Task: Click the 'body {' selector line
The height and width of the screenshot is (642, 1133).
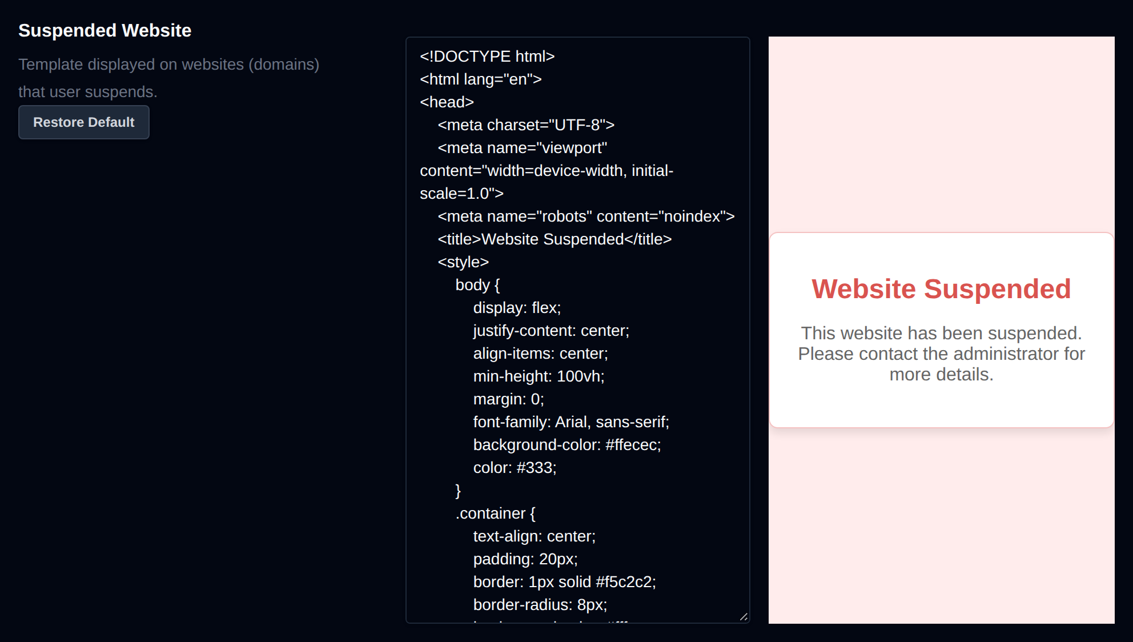Action: (477, 285)
